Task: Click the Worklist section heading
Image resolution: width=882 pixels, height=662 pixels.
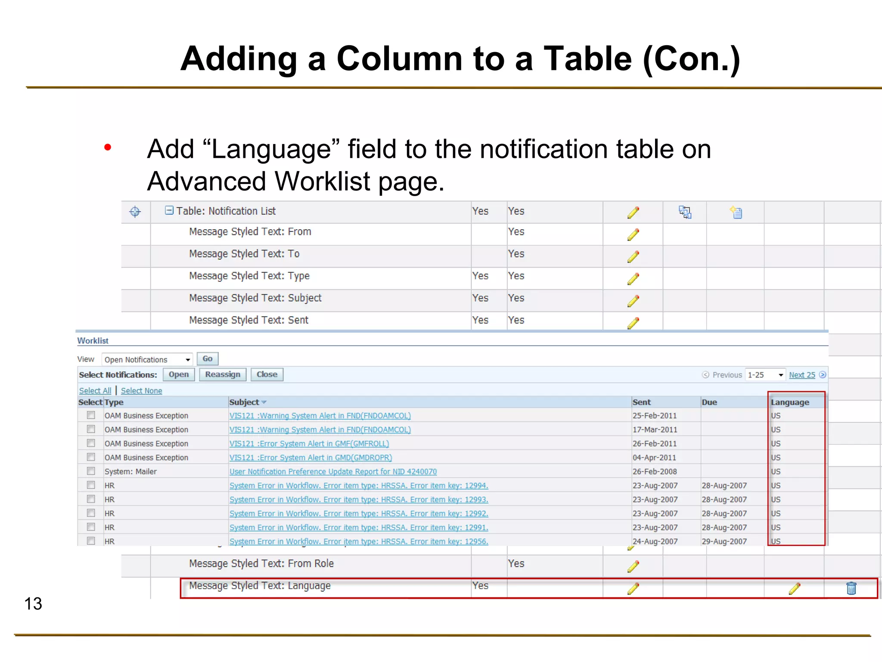Action: [x=93, y=340]
